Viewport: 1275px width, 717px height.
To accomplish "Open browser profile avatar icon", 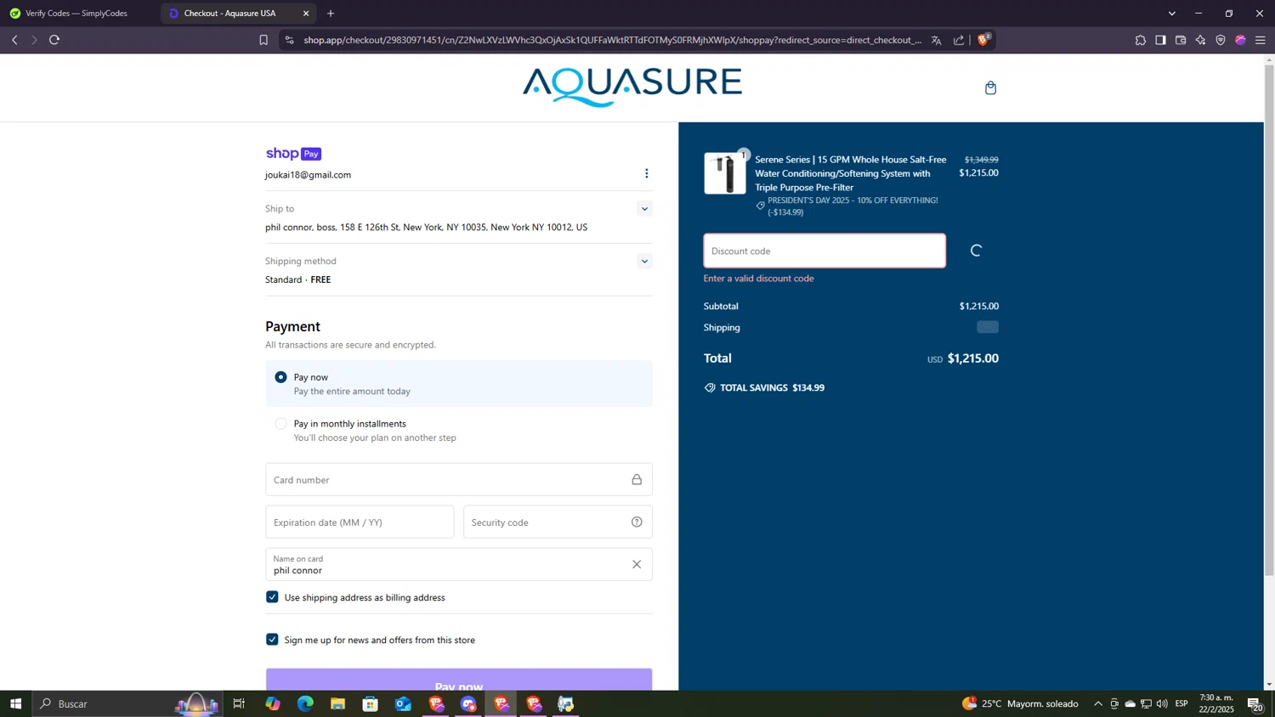I will pos(1240,40).
